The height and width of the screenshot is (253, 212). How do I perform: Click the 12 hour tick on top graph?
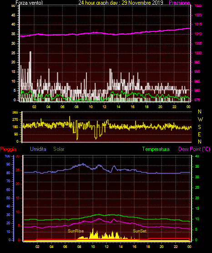click(x=104, y=107)
